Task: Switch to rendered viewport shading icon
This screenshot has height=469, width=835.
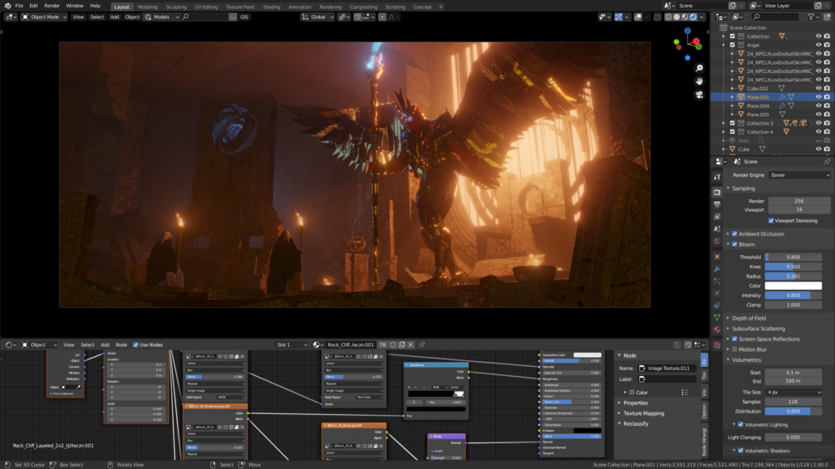Action: click(693, 17)
